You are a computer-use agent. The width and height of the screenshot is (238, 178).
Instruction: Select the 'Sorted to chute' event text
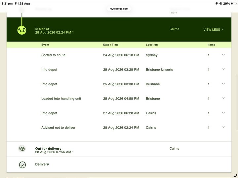coord(53,55)
